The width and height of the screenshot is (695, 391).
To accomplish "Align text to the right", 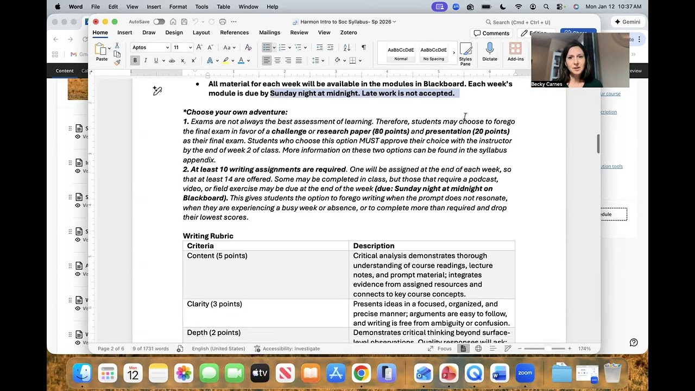I will point(288,60).
